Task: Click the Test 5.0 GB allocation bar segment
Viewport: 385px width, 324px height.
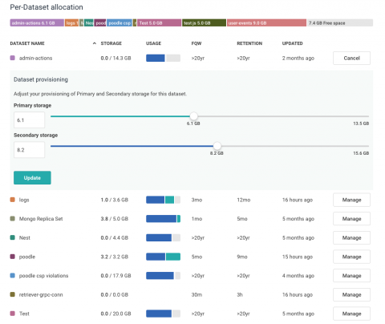Action: [159, 23]
